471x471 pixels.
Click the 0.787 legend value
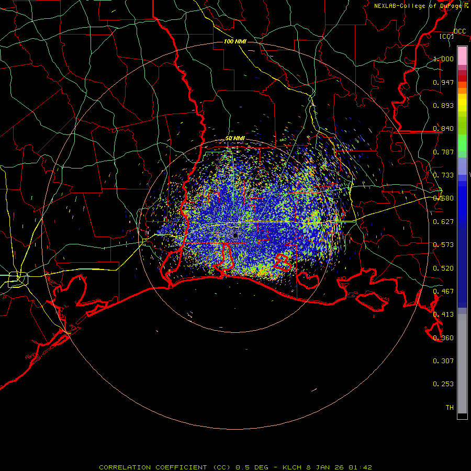[x=443, y=152]
